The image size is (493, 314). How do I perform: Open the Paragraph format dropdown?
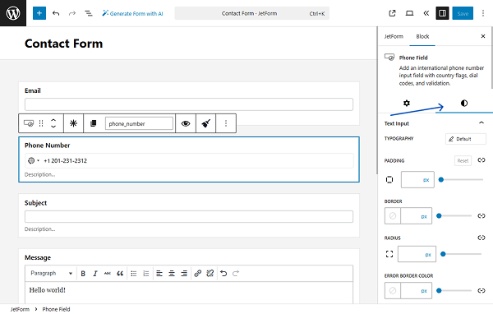pyautogui.click(x=51, y=273)
